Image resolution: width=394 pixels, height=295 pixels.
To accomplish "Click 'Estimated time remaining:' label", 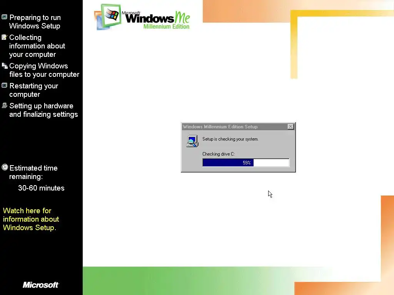I will click(33, 172).
